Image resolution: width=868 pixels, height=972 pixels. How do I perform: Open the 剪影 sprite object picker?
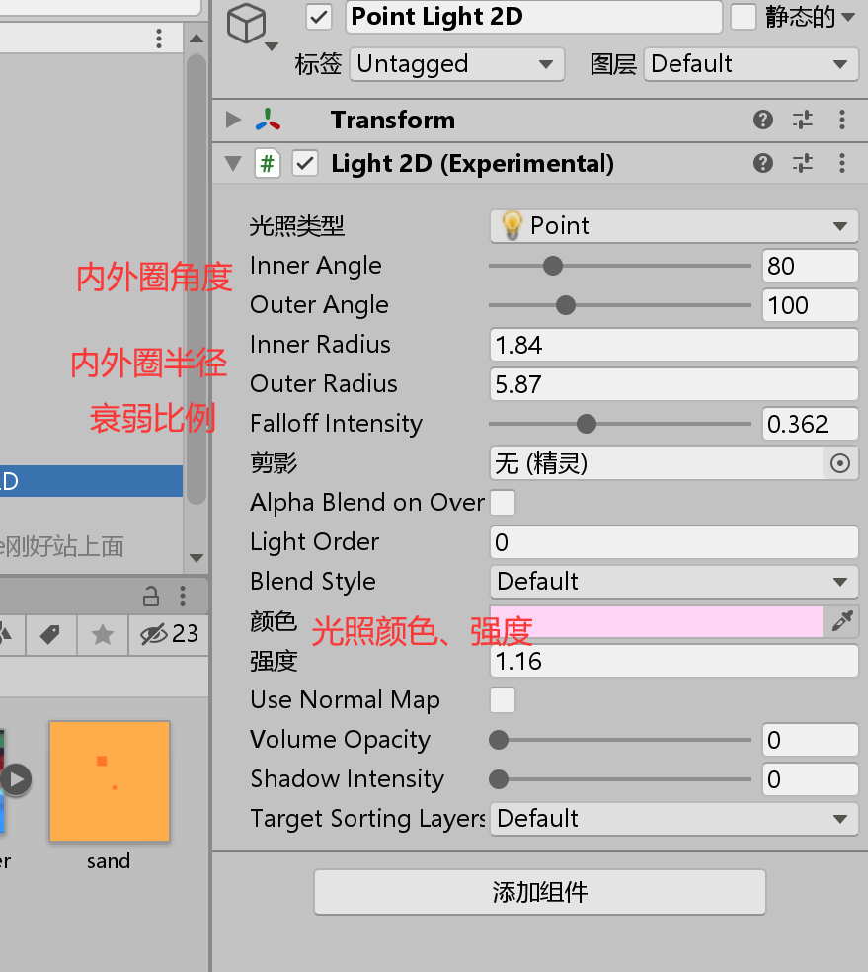840,463
